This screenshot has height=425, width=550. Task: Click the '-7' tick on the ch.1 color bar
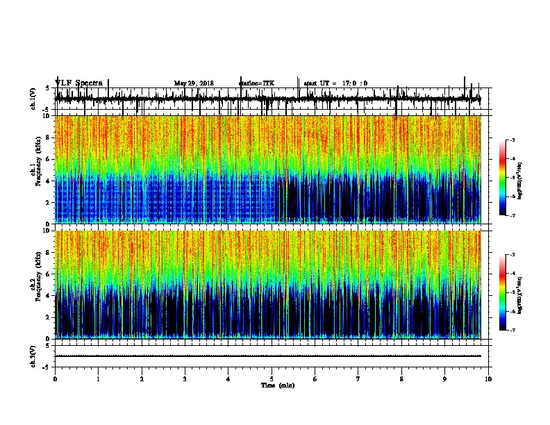click(x=512, y=215)
